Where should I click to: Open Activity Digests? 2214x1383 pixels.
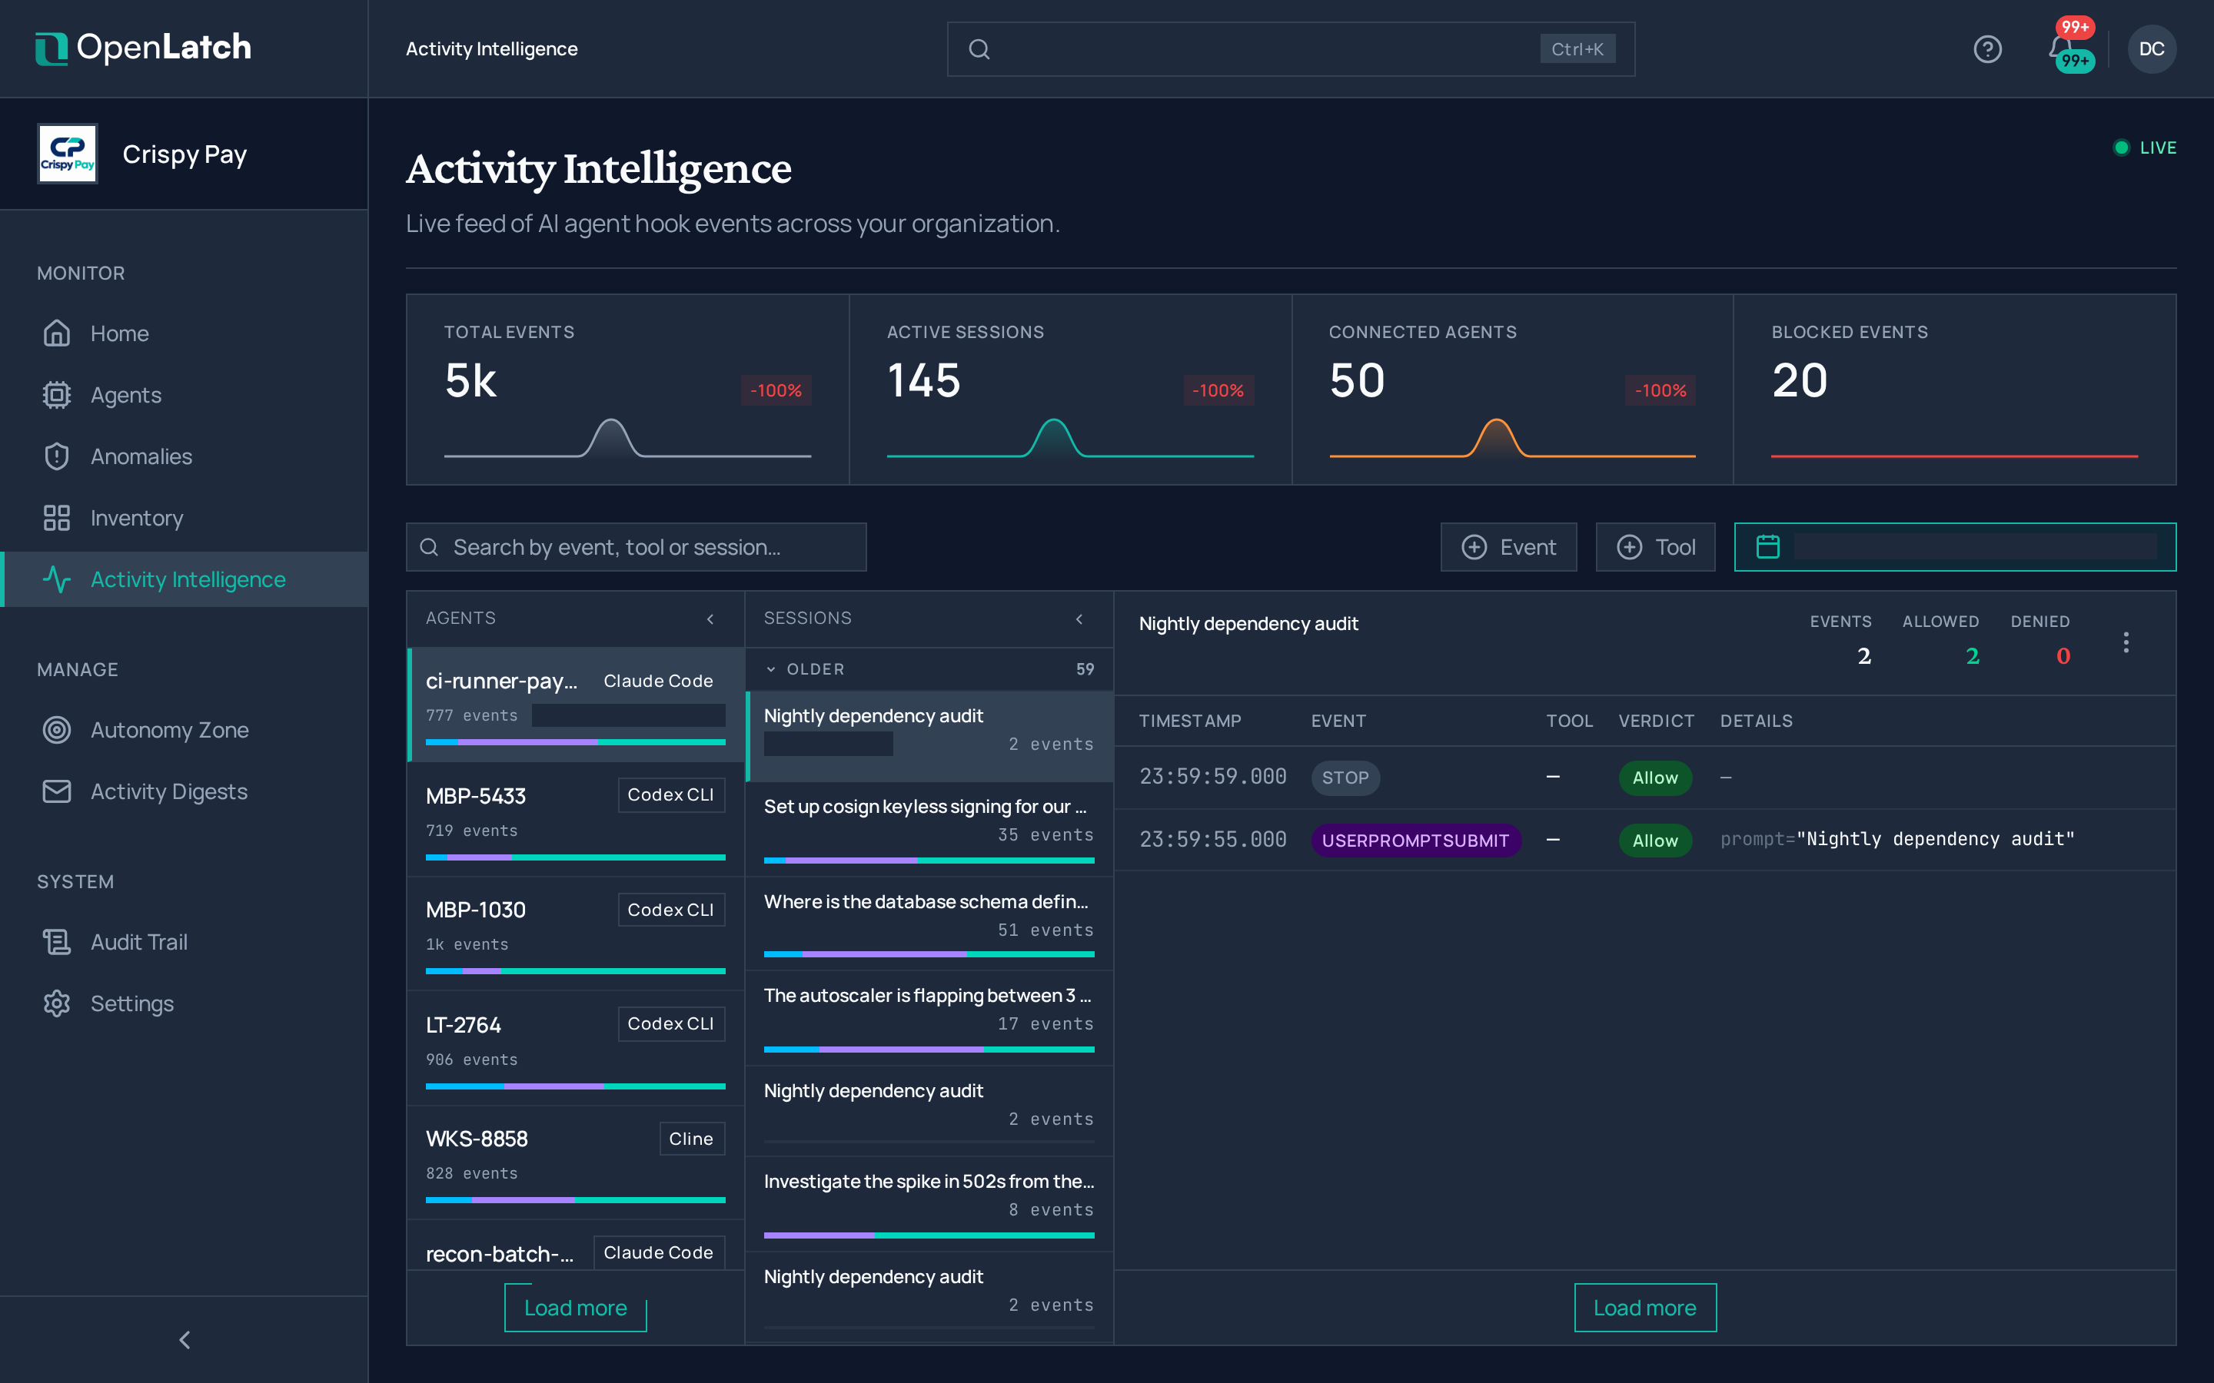(184, 791)
